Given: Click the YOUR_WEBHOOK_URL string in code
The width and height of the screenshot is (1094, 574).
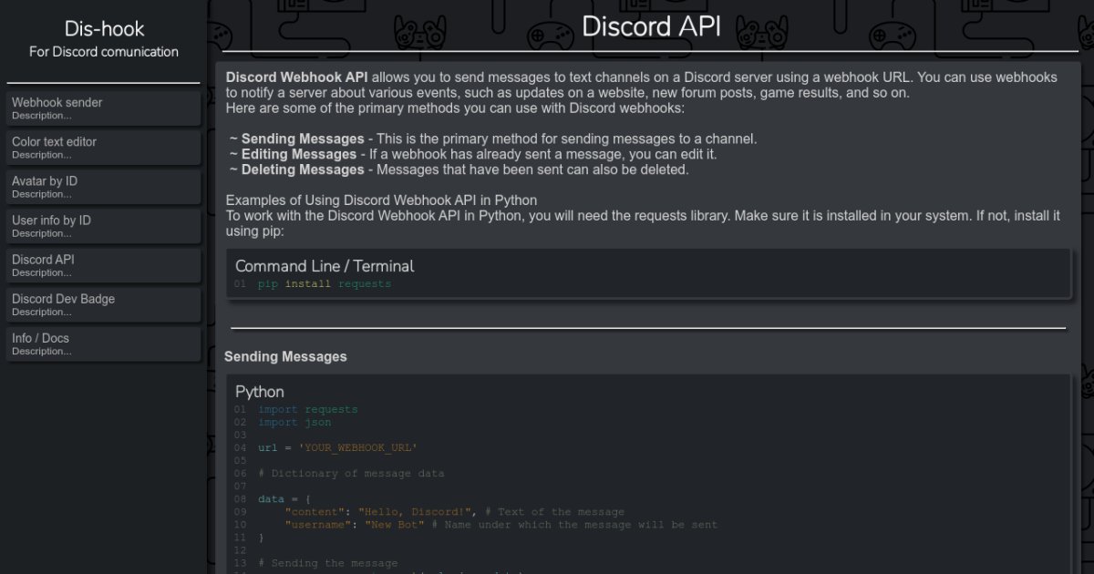Looking at the screenshot, I should [x=357, y=448].
